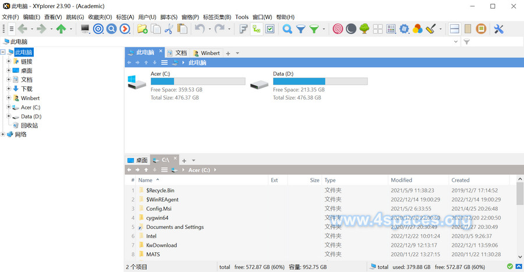Screen dimensions: 524x272
Task: Expand the 网络 tree node
Action: click(3, 135)
